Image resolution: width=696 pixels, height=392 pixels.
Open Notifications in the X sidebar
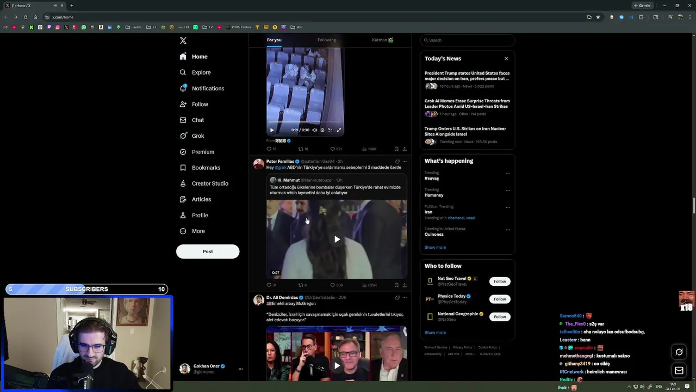(202, 88)
